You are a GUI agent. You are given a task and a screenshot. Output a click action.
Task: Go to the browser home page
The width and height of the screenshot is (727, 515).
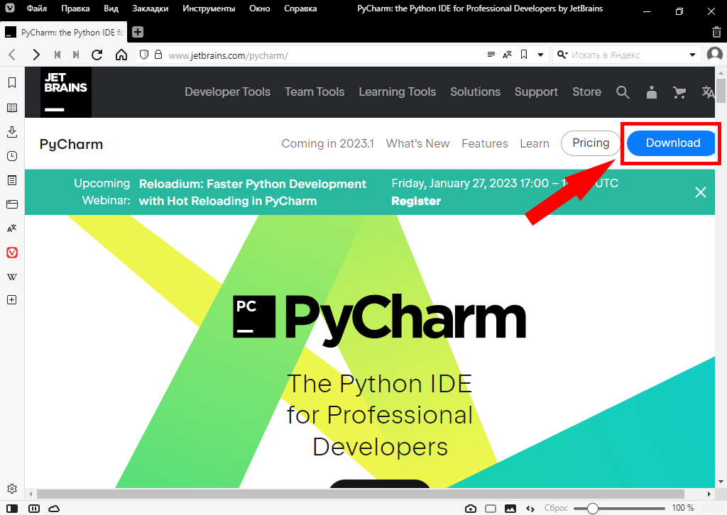tap(121, 55)
